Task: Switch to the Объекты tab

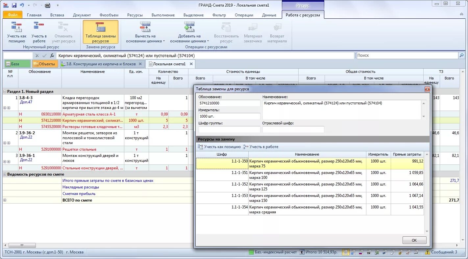Action: click(45, 64)
